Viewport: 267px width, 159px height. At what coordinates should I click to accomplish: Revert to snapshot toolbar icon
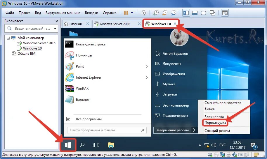click(165, 13)
